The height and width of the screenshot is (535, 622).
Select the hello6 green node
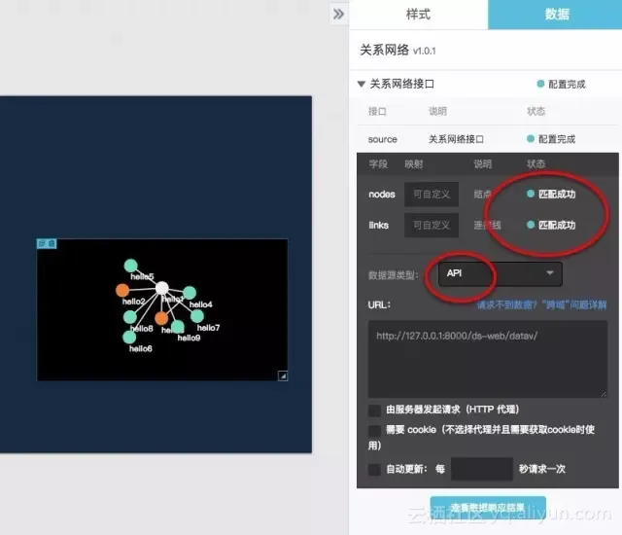pyautogui.click(x=129, y=337)
